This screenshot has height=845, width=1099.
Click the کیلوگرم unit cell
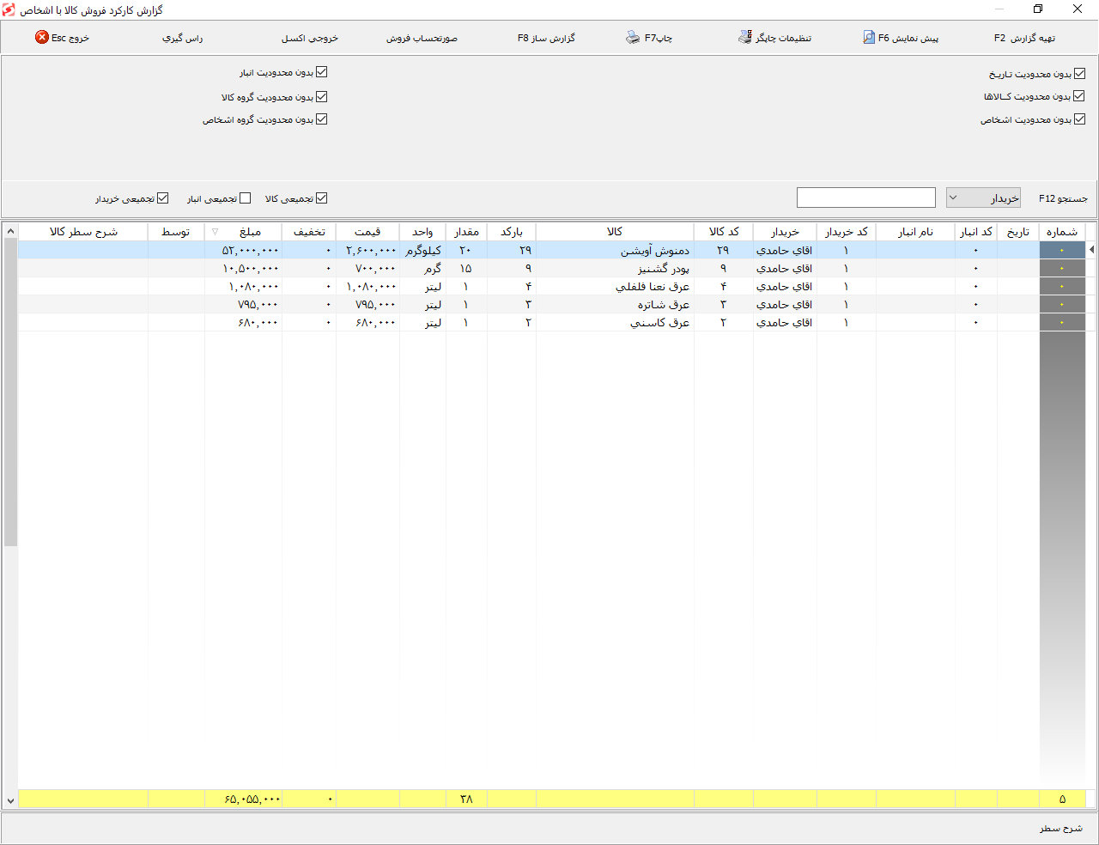tap(422, 250)
